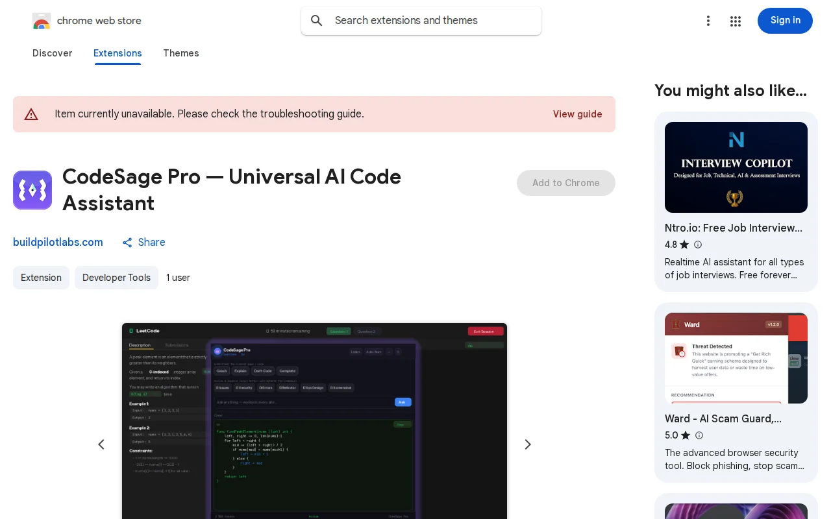The width and height of the screenshot is (831, 519).
Task: Click the 'You might also like…' heading
Action: pyautogui.click(x=730, y=91)
